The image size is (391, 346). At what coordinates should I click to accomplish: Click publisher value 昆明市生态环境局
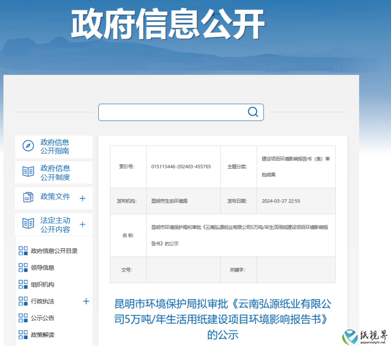pyautogui.click(x=169, y=201)
